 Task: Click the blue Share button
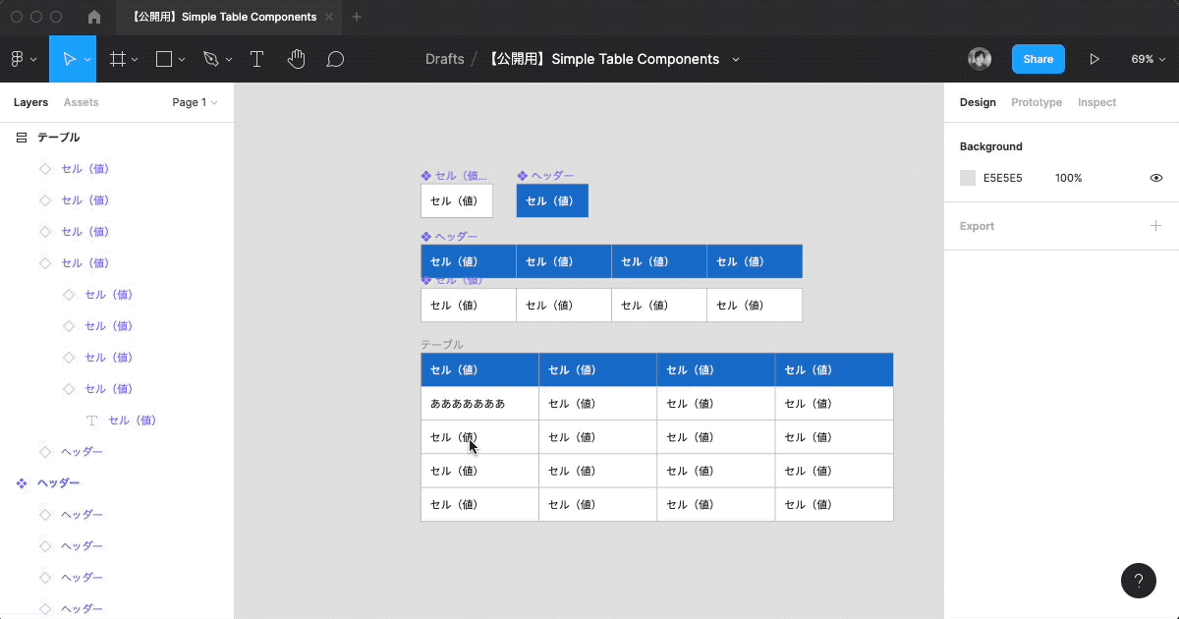[1038, 59]
